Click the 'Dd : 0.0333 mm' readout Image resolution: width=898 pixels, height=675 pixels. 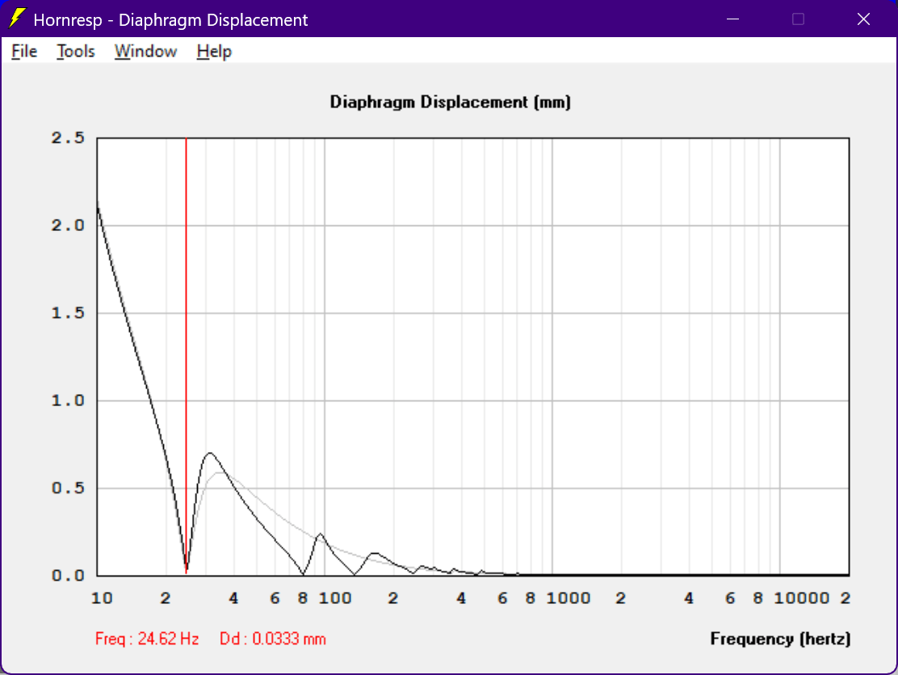pyautogui.click(x=273, y=639)
